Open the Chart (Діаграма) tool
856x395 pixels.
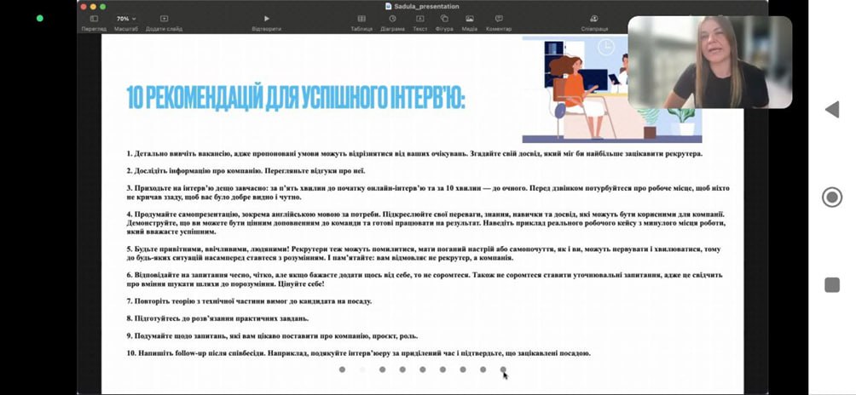click(392, 19)
